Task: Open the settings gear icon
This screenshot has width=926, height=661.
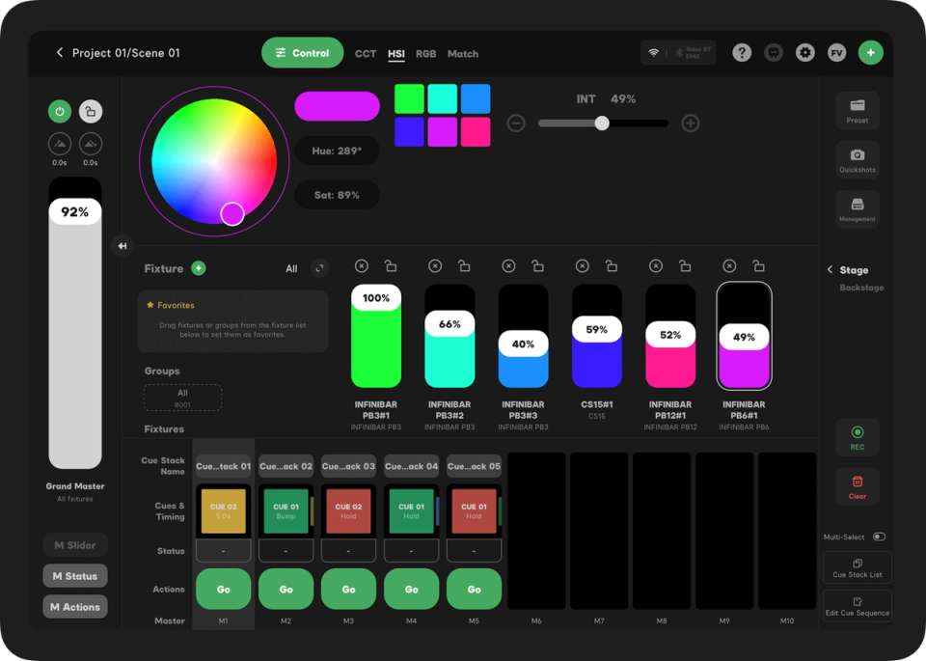Action: click(x=804, y=52)
